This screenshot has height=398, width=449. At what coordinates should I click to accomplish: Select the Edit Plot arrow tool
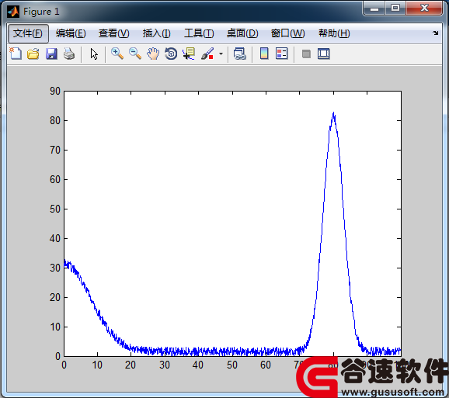click(x=94, y=54)
